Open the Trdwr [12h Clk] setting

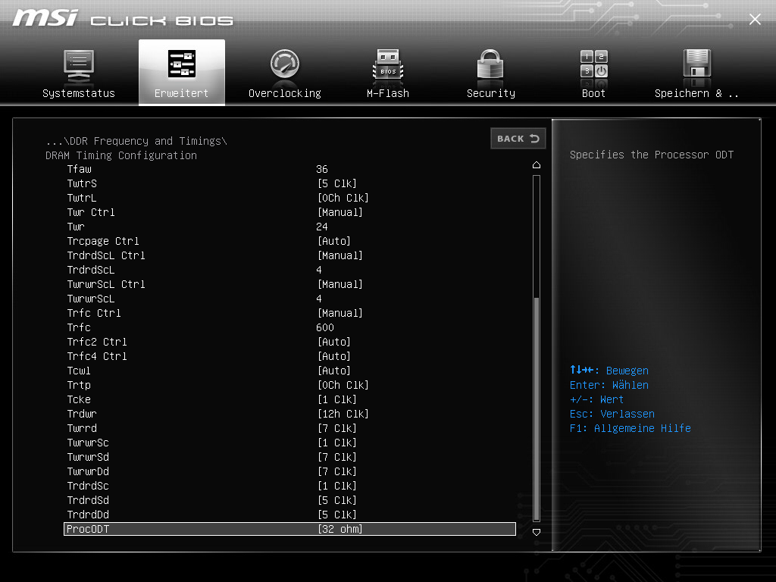point(343,414)
